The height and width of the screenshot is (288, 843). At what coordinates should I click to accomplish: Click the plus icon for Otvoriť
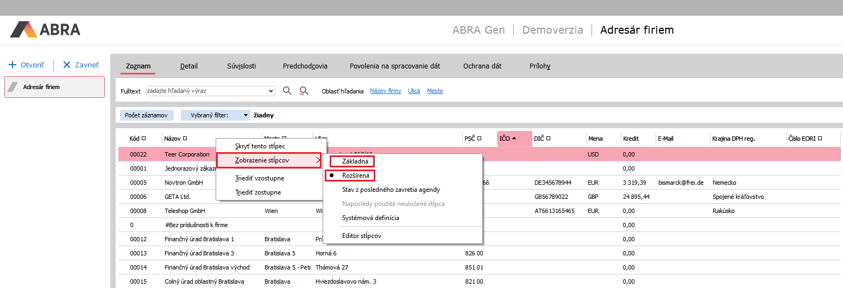point(12,65)
